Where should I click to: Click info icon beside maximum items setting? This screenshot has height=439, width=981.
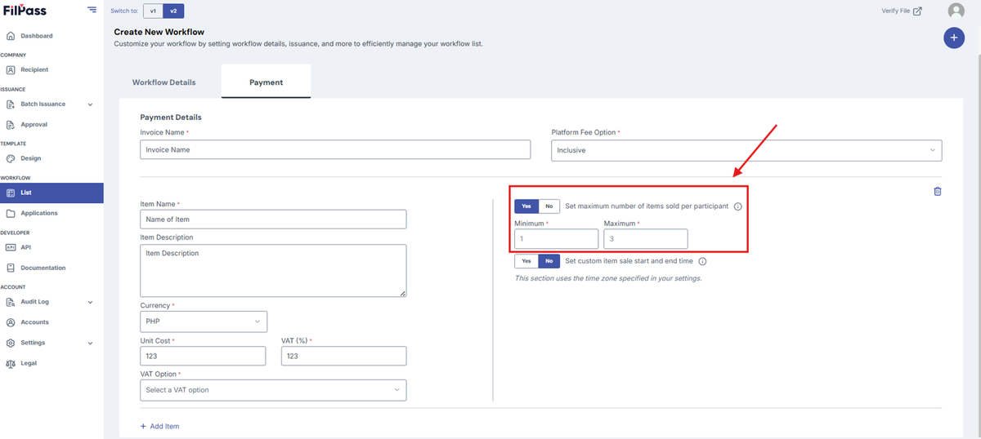coord(737,206)
